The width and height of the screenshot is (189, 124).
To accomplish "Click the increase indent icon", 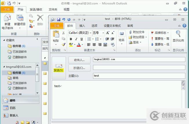I will (x=112, y=39).
